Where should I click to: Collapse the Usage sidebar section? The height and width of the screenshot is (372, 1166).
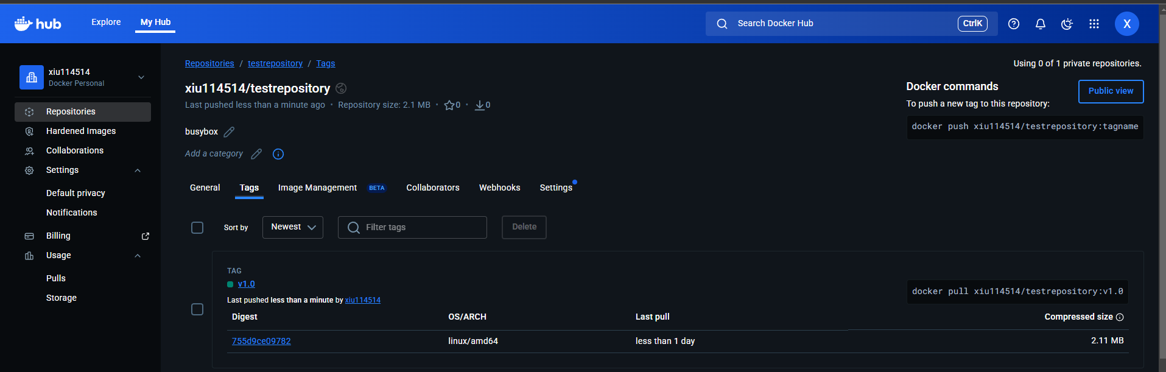138,256
